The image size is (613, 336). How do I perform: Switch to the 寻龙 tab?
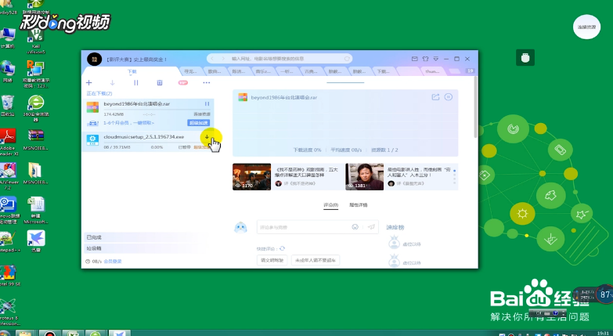pos(190,71)
